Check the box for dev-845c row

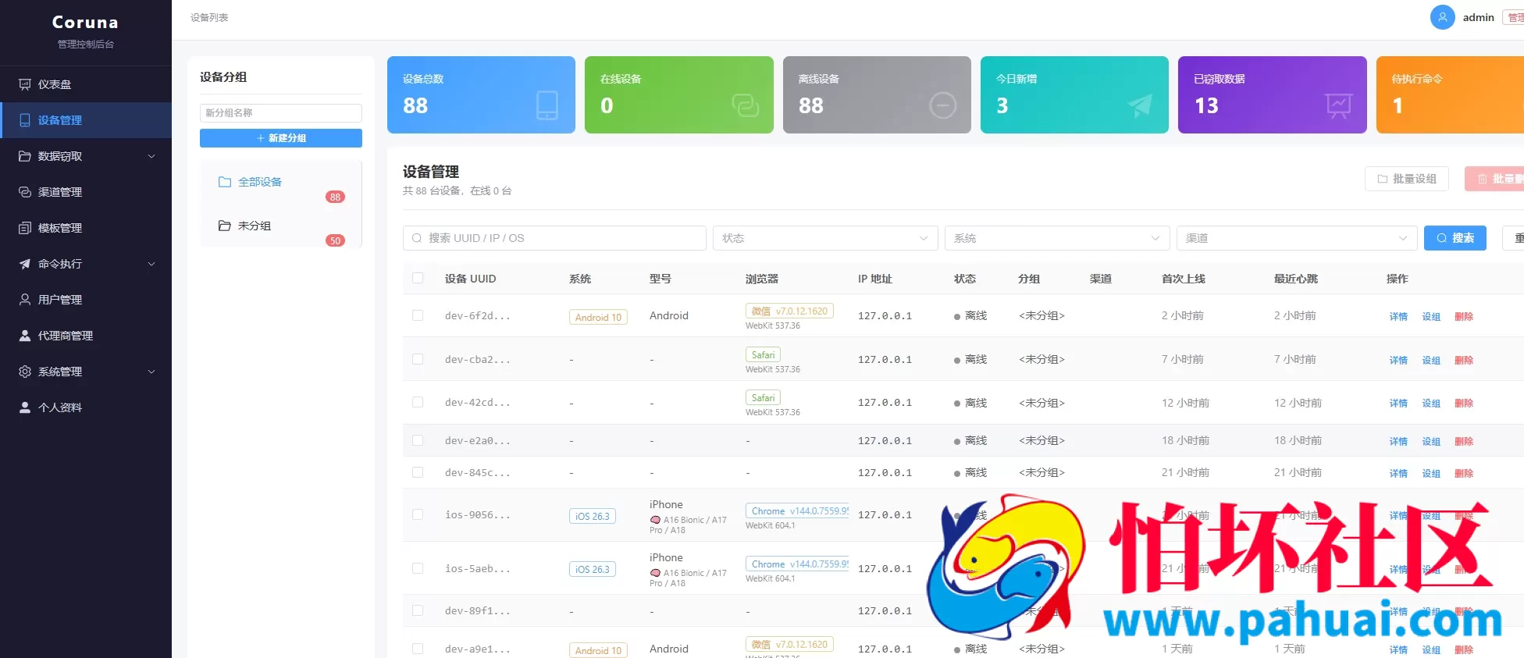pos(418,472)
